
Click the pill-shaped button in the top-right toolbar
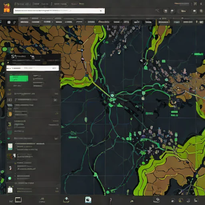[183, 11]
